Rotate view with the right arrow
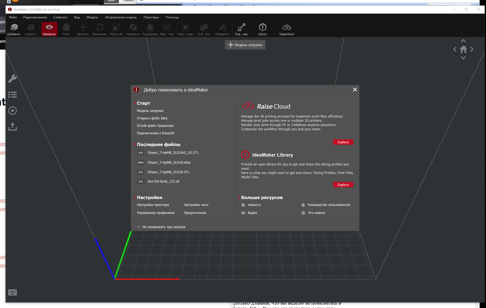The height and width of the screenshot is (308, 486). click(x=472, y=49)
